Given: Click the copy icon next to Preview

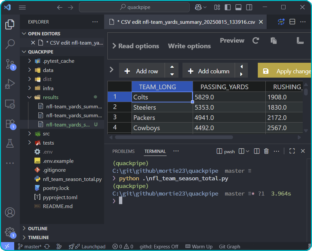Looking at the screenshot, I should [x=274, y=41].
